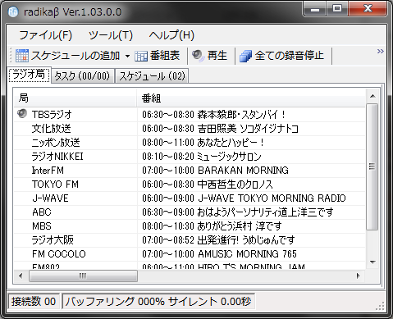Screen dimensions: 393x319
Task: Close the radika window
Action: (x=368, y=9)
